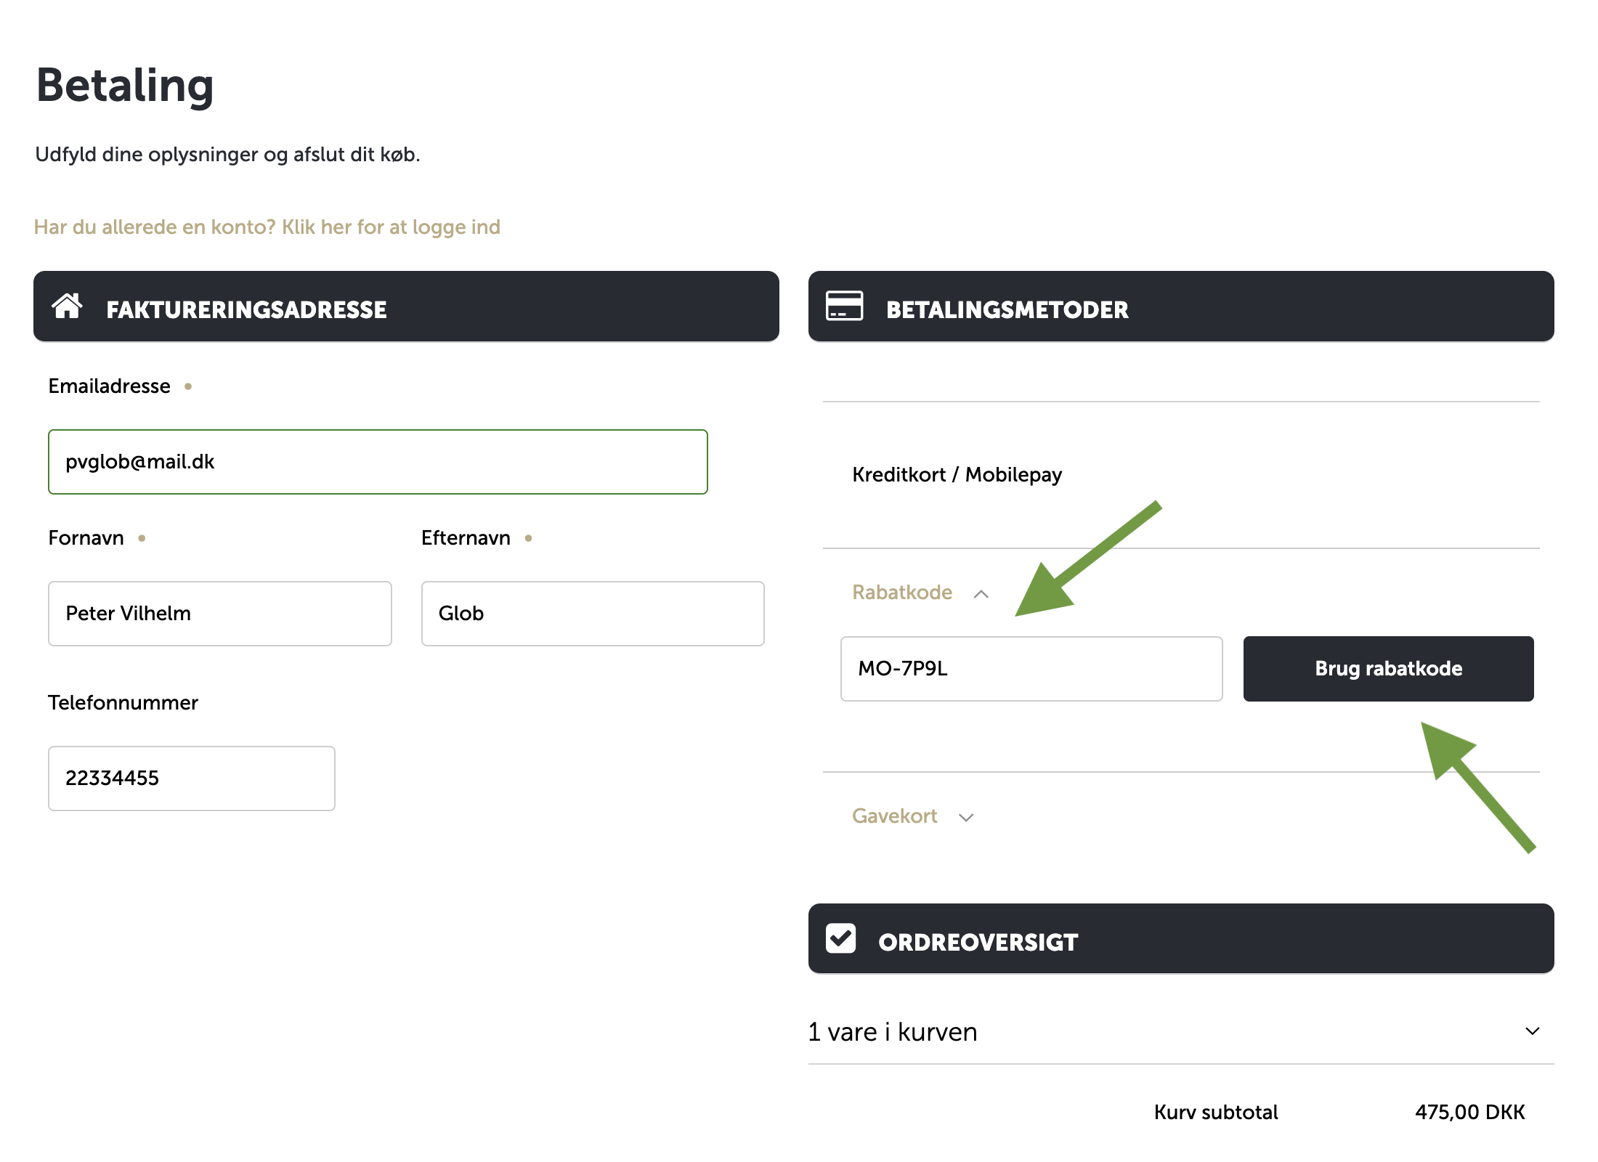This screenshot has width=1598, height=1162.
Task: Click the Rabatkode label text
Action: (x=902, y=593)
